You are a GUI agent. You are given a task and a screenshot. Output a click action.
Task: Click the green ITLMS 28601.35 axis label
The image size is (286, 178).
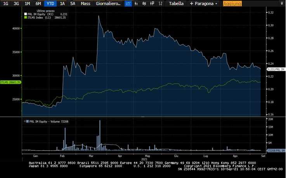(x=10, y=82)
